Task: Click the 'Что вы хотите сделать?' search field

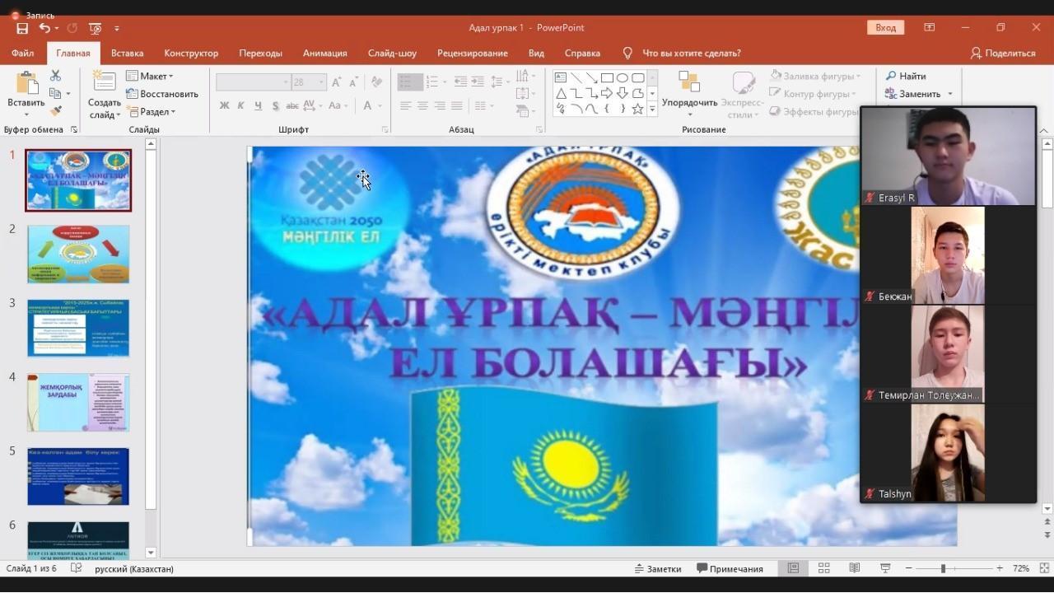Action: click(691, 53)
